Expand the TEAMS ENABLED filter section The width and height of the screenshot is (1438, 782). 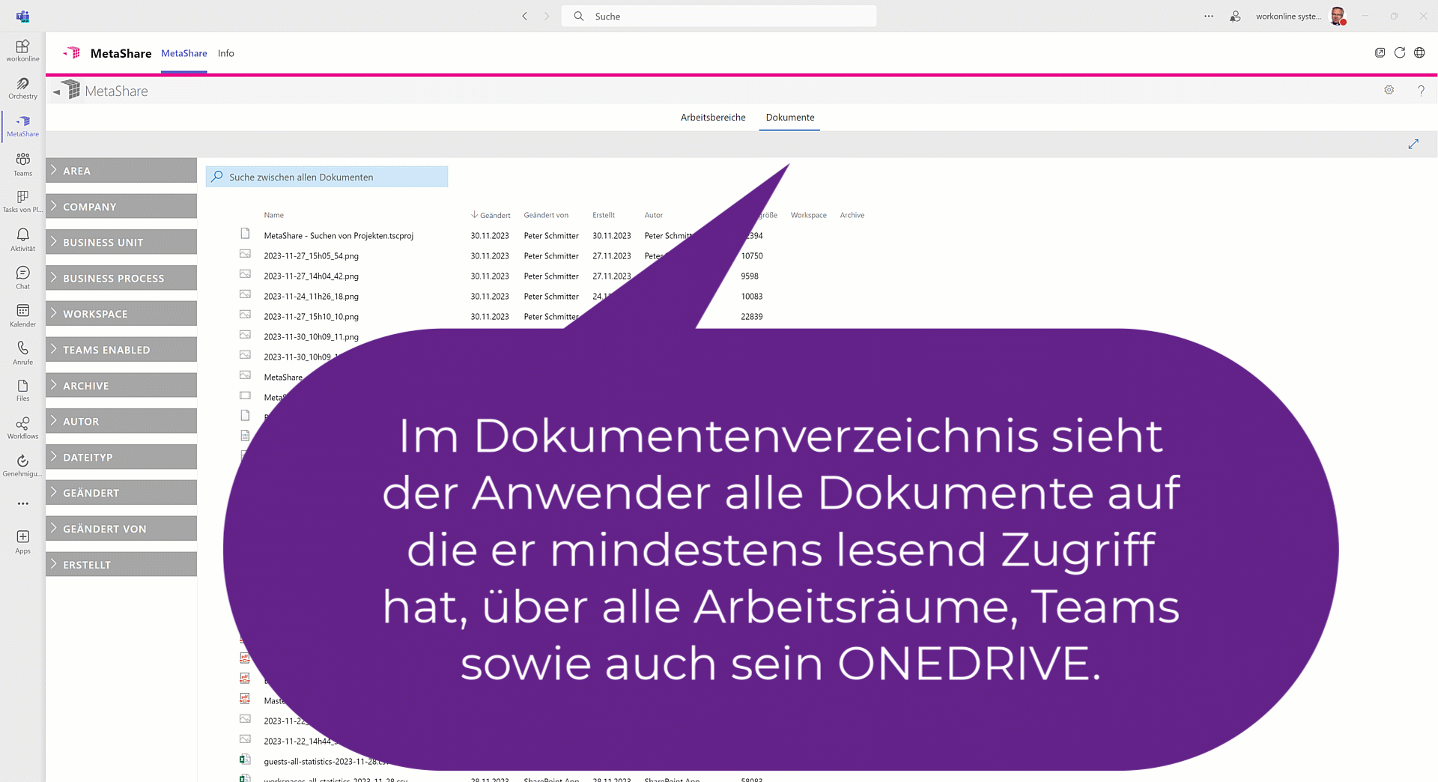[x=121, y=350]
